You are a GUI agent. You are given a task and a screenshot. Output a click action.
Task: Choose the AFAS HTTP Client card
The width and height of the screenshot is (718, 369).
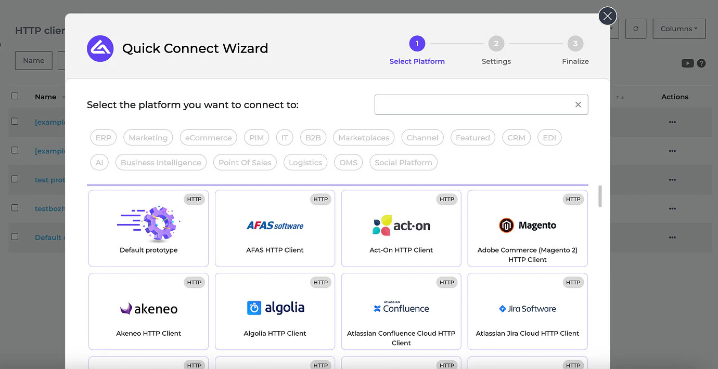tap(275, 228)
